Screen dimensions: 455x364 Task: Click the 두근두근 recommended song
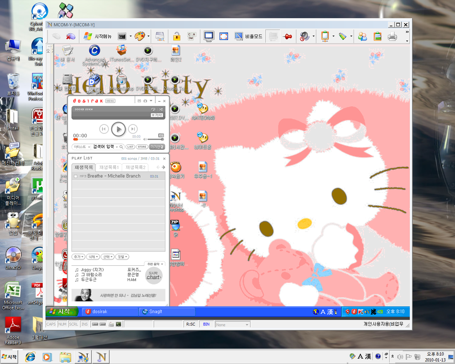(88, 280)
